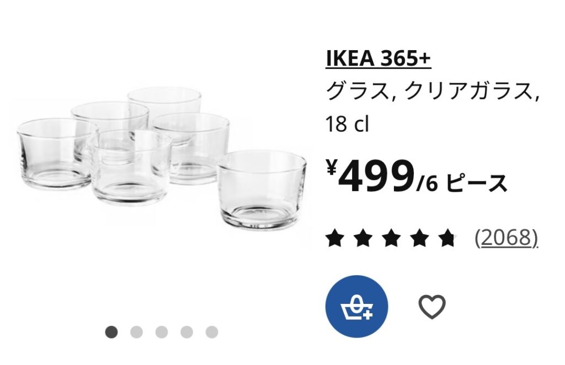The height and width of the screenshot is (365, 565).
Task: Go to the fourth image dot
Action: click(186, 332)
